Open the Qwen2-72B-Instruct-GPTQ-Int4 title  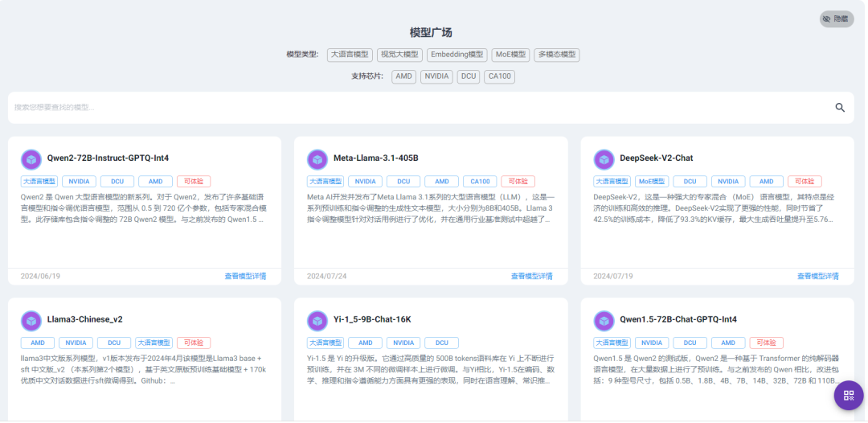[x=108, y=158]
